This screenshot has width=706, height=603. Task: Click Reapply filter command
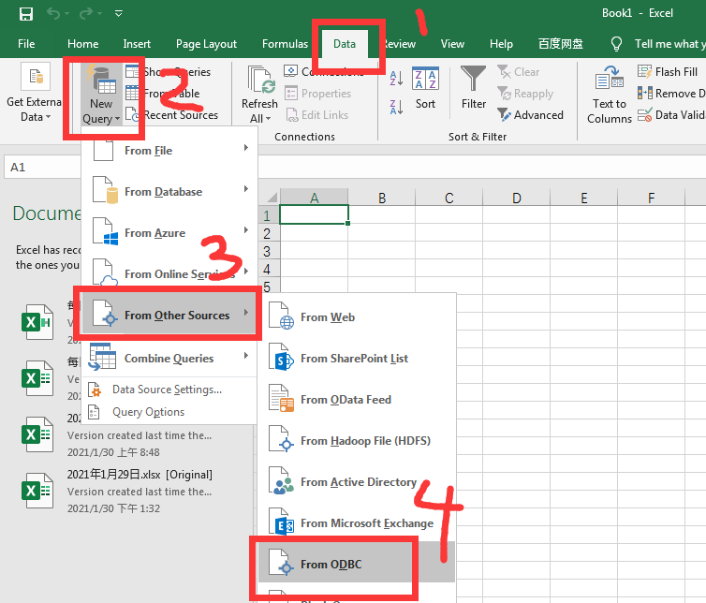[x=525, y=94]
